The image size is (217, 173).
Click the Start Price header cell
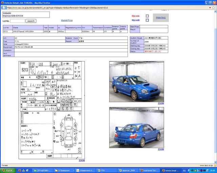point(135,26)
